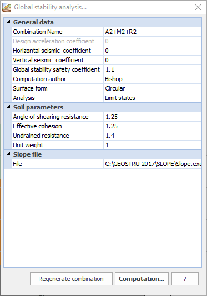
Task: Select the Global stability safety coefficient label
Action: click(x=56, y=69)
